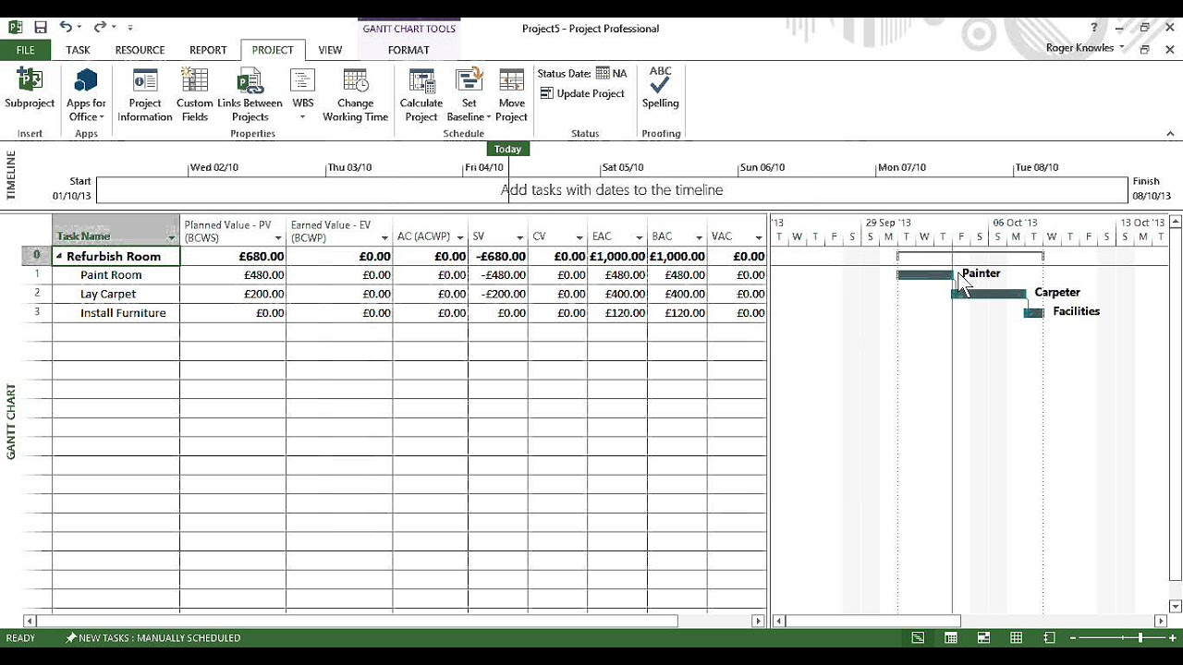Image resolution: width=1183 pixels, height=665 pixels.
Task: Switch to the REPORT tab
Action: coord(208,50)
